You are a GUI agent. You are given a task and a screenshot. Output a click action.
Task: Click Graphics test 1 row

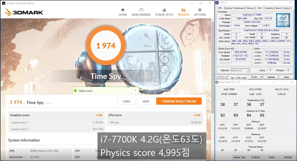[x=56, y=122]
